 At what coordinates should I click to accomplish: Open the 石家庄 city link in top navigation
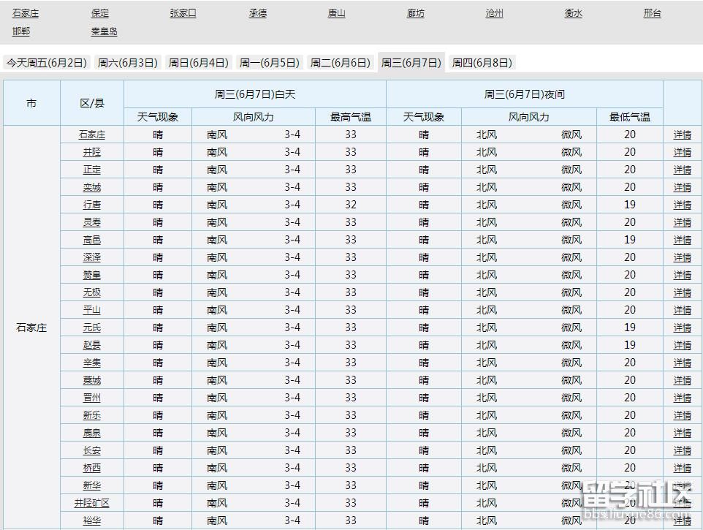(x=24, y=12)
